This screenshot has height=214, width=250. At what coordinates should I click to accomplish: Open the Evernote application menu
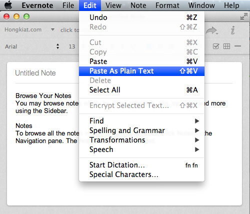[37, 5]
